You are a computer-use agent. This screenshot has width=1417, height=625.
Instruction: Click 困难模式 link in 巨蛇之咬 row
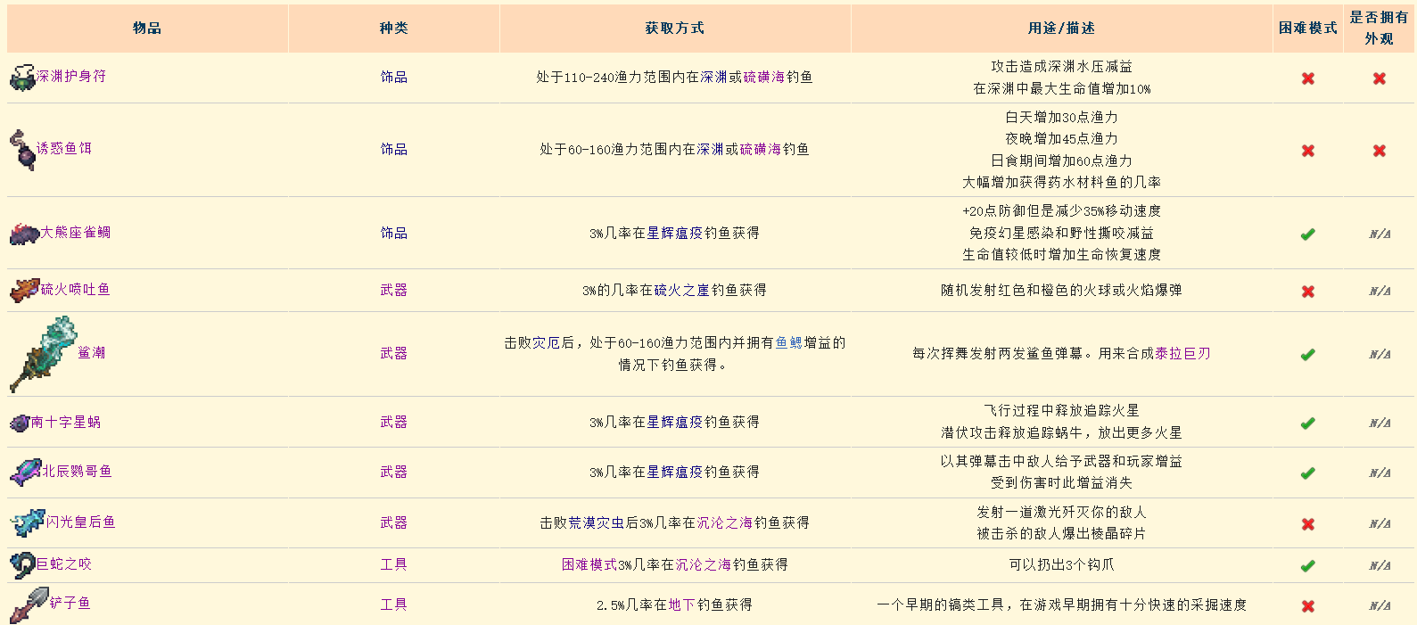[x=589, y=565]
